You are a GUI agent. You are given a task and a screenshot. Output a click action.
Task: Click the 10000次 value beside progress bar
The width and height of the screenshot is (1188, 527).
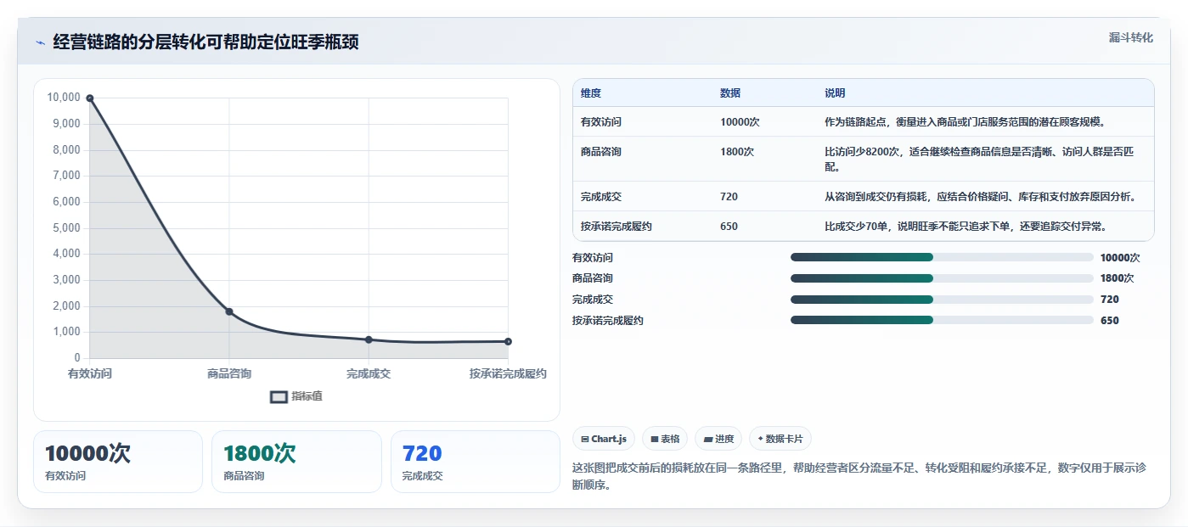1120,257
